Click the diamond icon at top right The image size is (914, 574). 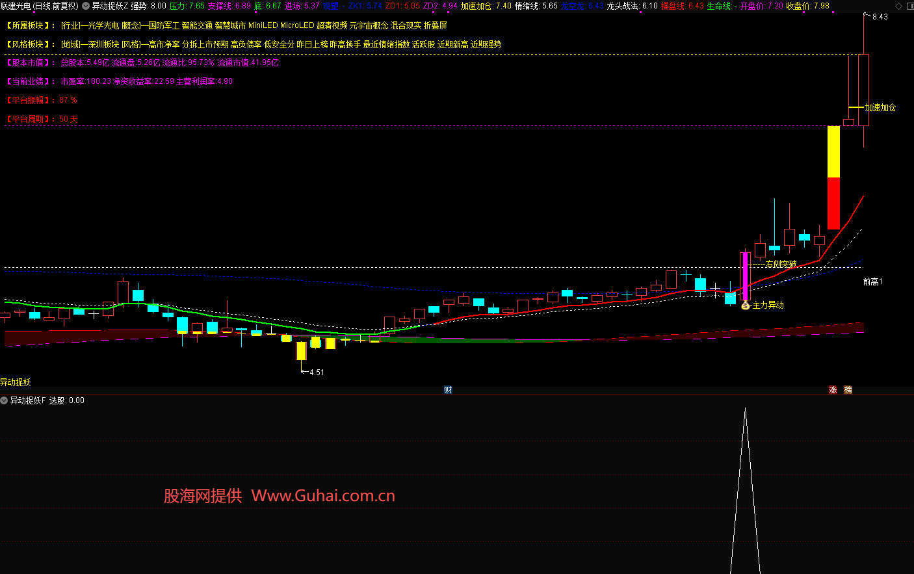pyautogui.click(x=898, y=6)
